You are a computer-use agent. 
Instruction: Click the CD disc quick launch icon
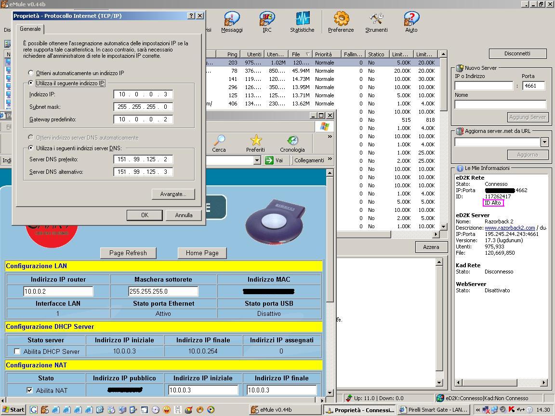pyautogui.click(x=156, y=410)
